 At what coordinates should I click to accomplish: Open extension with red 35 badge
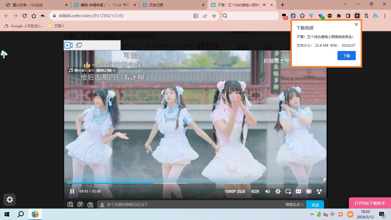click(x=284, y=16)
